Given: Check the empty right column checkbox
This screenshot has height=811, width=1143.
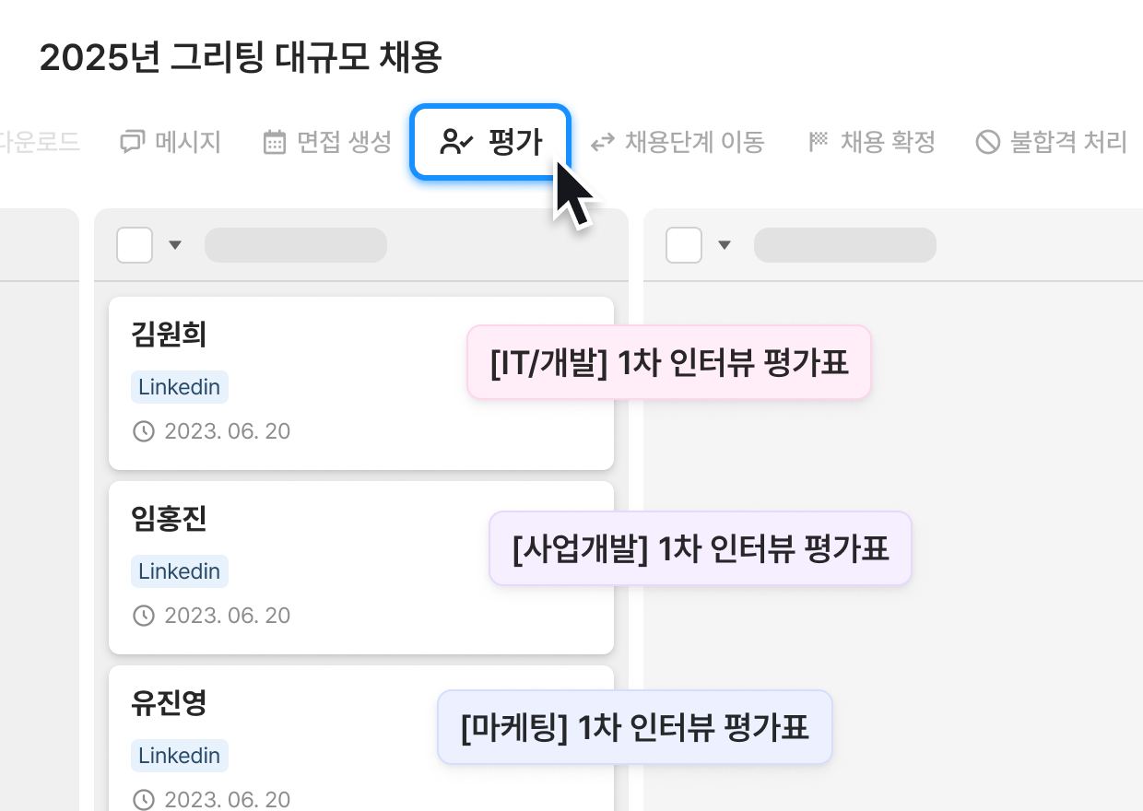Looking at the screenshot, I should (x=684, y=245).
